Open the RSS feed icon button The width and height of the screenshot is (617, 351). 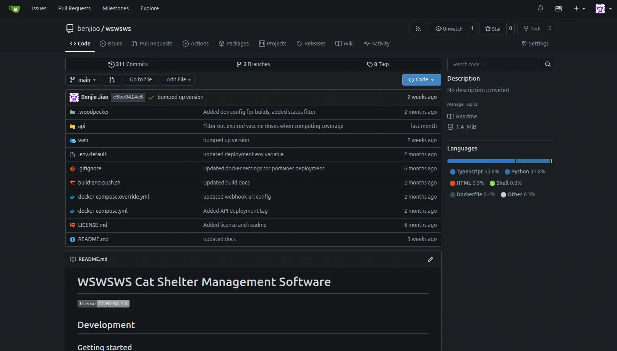point(418,29)
